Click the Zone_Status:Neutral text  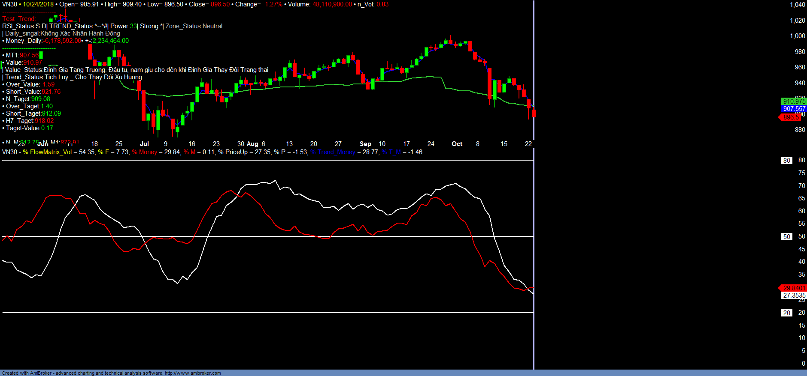(194, 26)
